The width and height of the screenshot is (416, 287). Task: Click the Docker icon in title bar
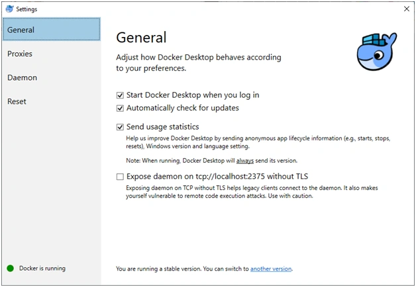pos(9,9)
